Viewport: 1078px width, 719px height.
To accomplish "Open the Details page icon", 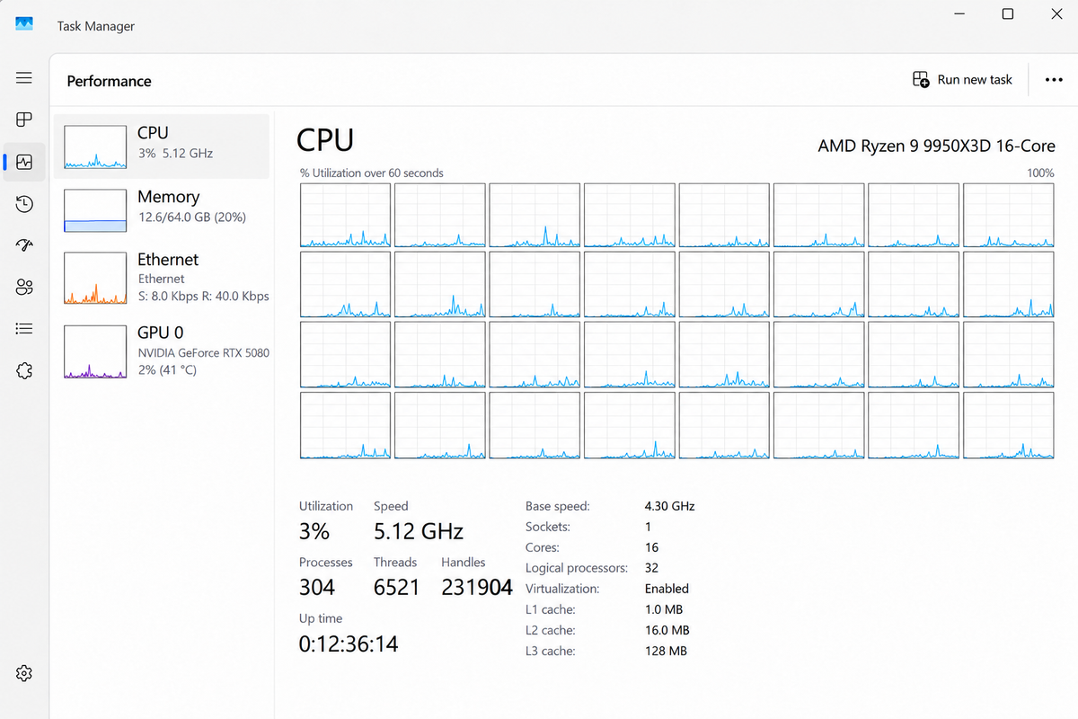I will pos(24,329).
